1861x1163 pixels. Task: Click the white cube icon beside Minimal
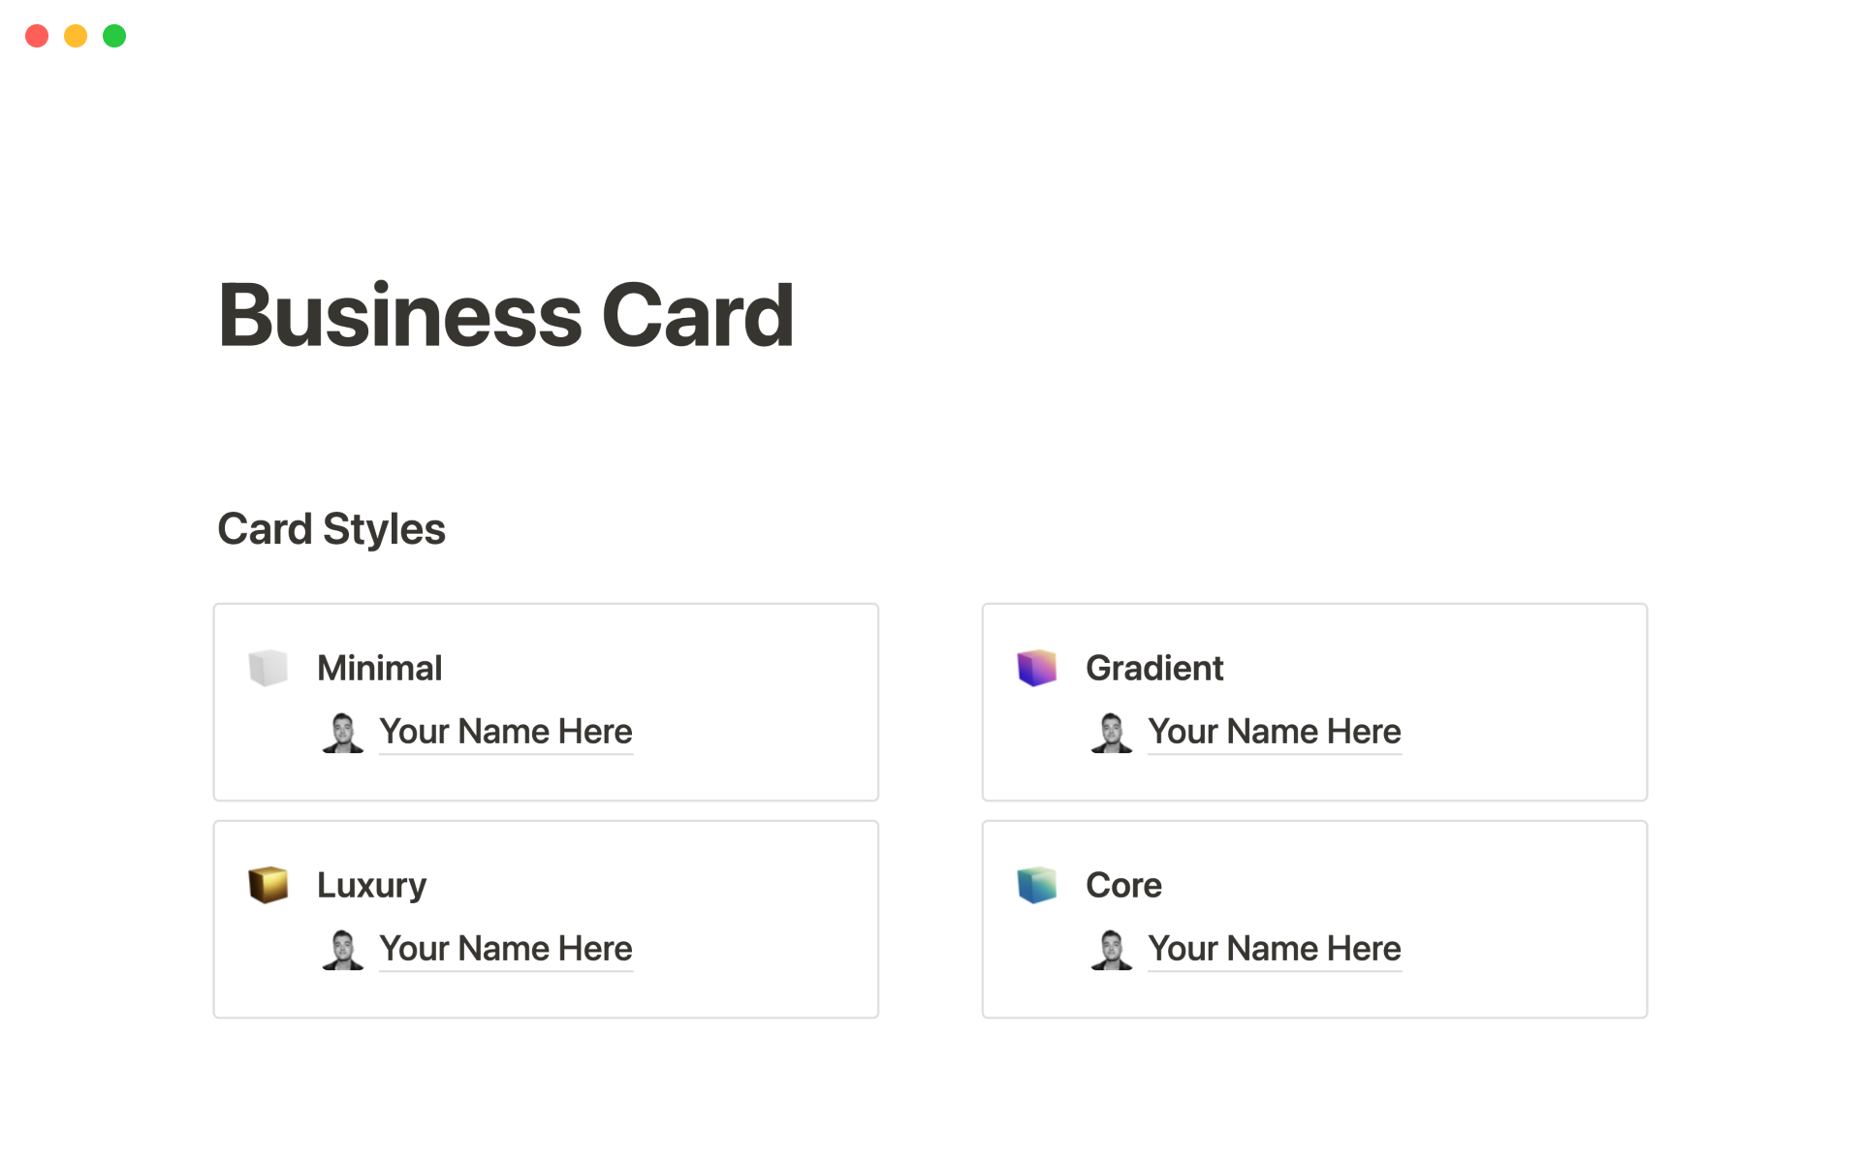point(268,668)
